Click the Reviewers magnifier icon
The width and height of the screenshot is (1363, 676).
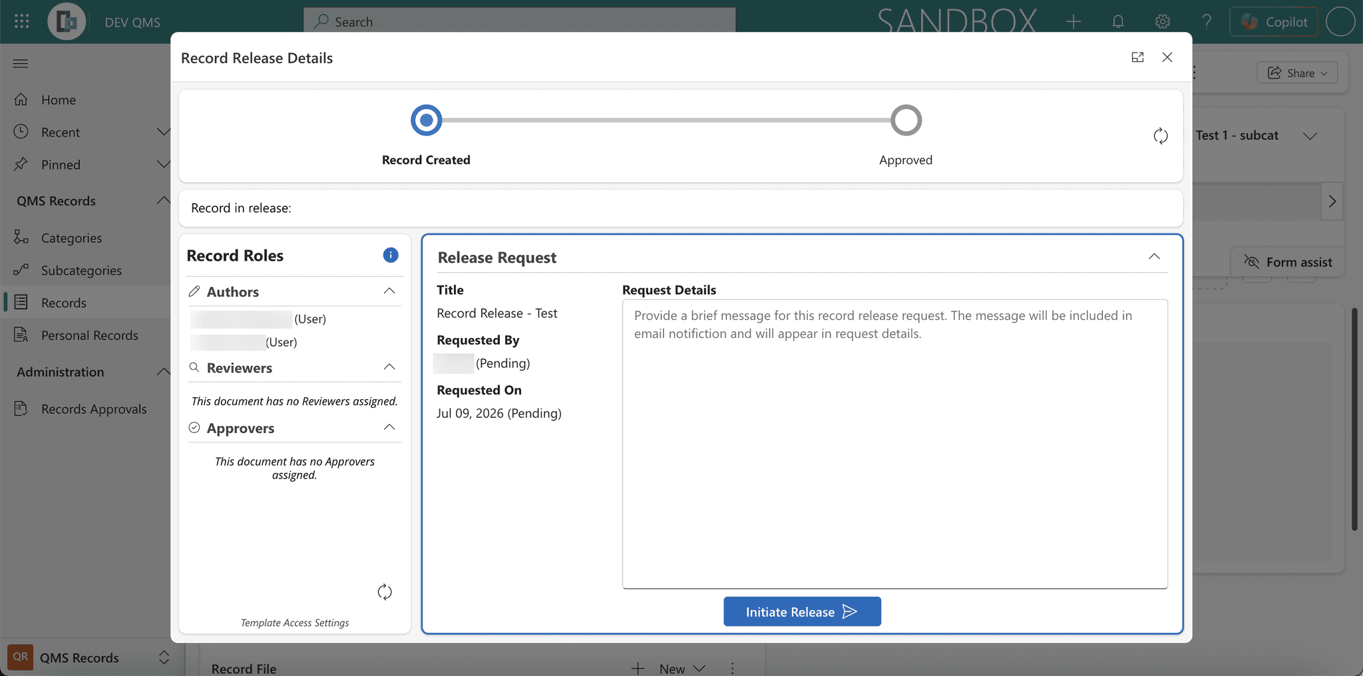click(x=194, y=367)
